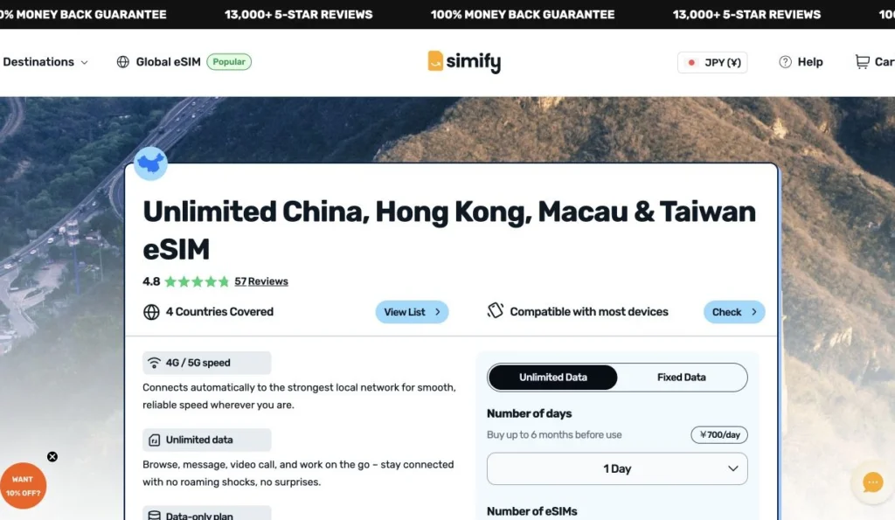Open the Destinations dropdown menu
The height and width of the screenshot is (520, 895).
pos(45,62)
